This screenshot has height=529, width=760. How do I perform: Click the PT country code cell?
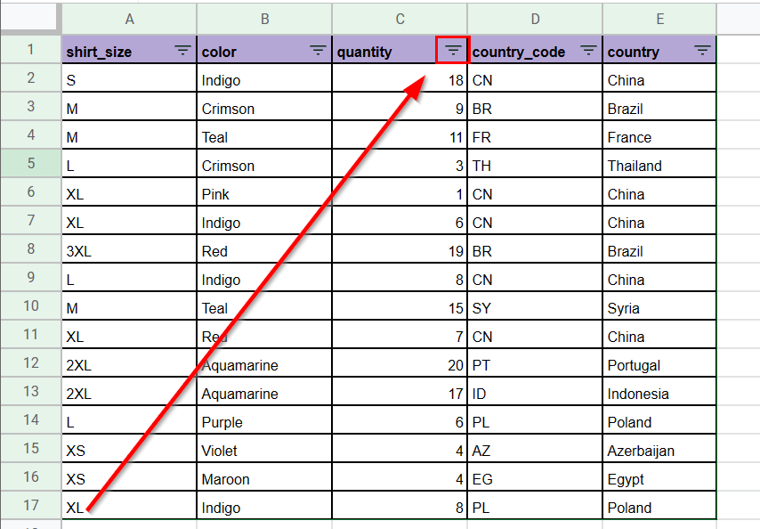[x=535, y=363]
